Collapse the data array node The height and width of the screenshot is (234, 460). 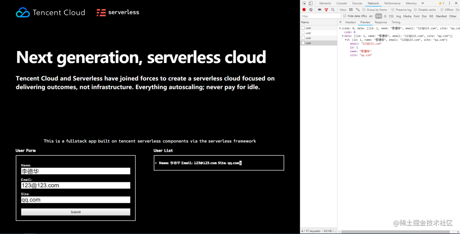[x=343, y=36]
